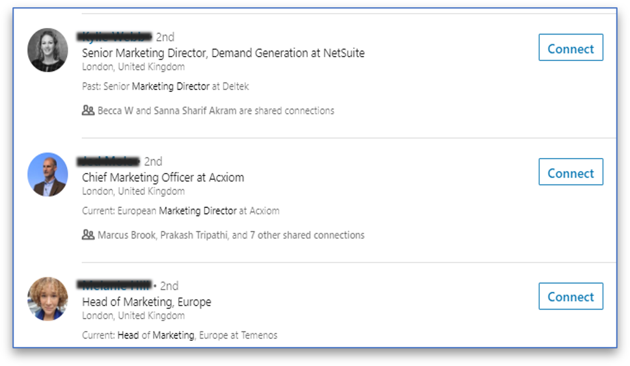Click 'Current: European Marketing Director at Acxiom' text
The image size is (630, 366).
[180, 211]
